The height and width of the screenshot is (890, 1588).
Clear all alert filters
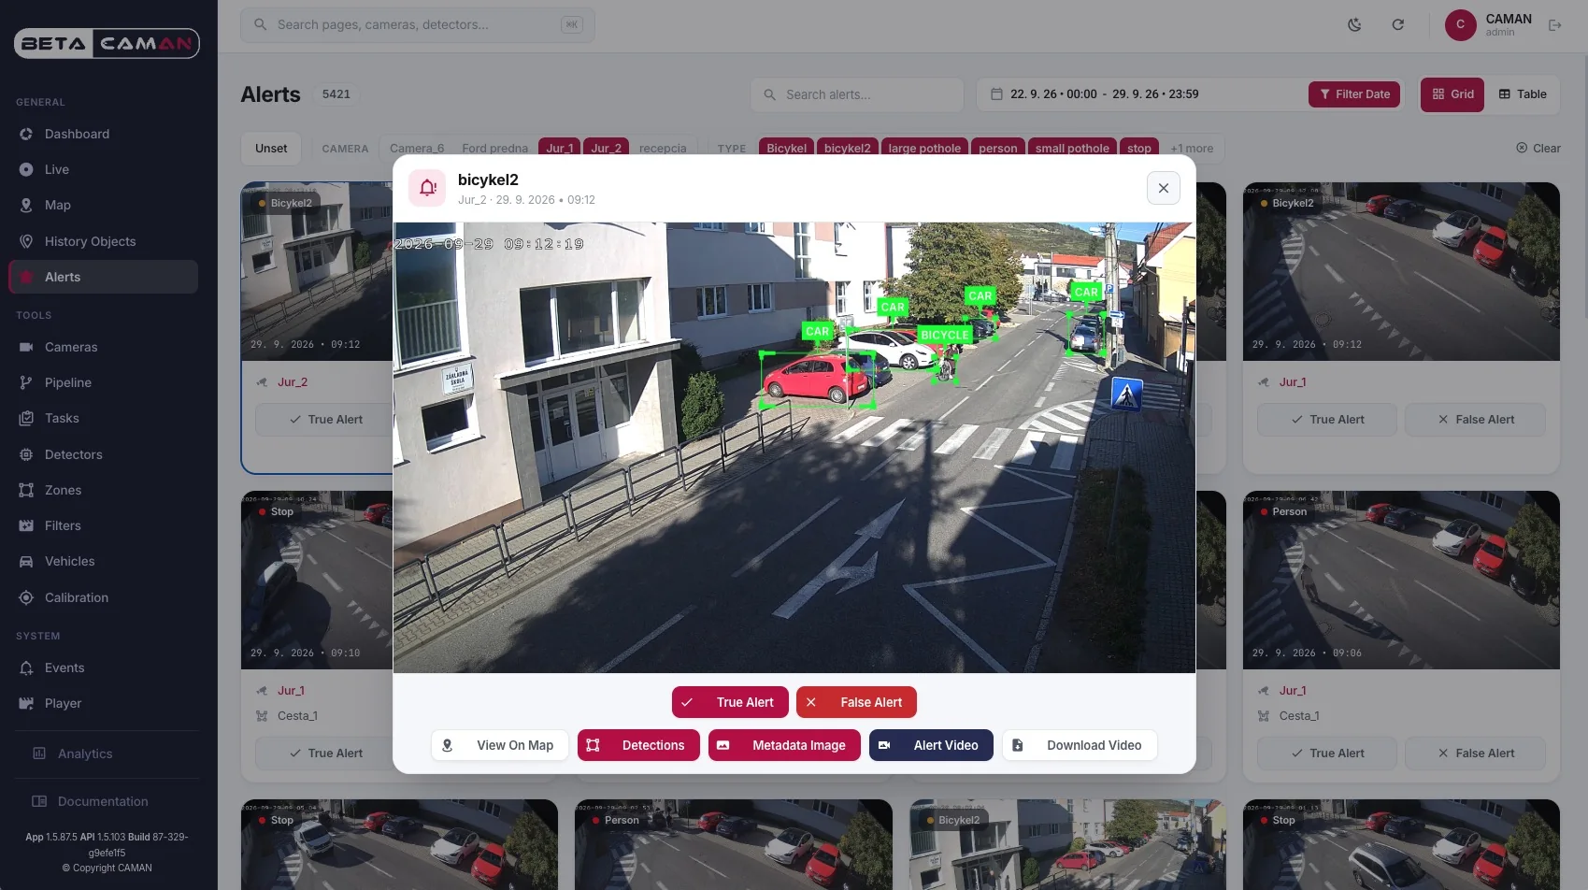(x=1538, y=149)
